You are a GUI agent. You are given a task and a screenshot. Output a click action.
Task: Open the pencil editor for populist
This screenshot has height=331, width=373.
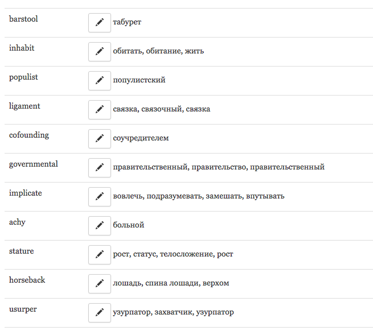click(100, 80)
